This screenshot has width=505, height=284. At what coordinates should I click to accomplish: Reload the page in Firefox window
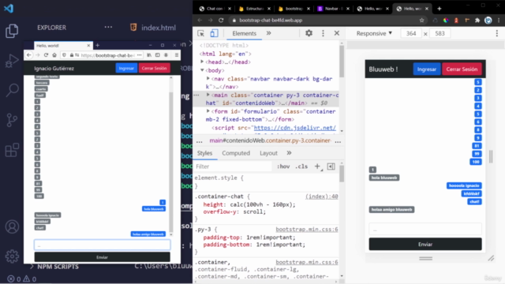(46, 55)
